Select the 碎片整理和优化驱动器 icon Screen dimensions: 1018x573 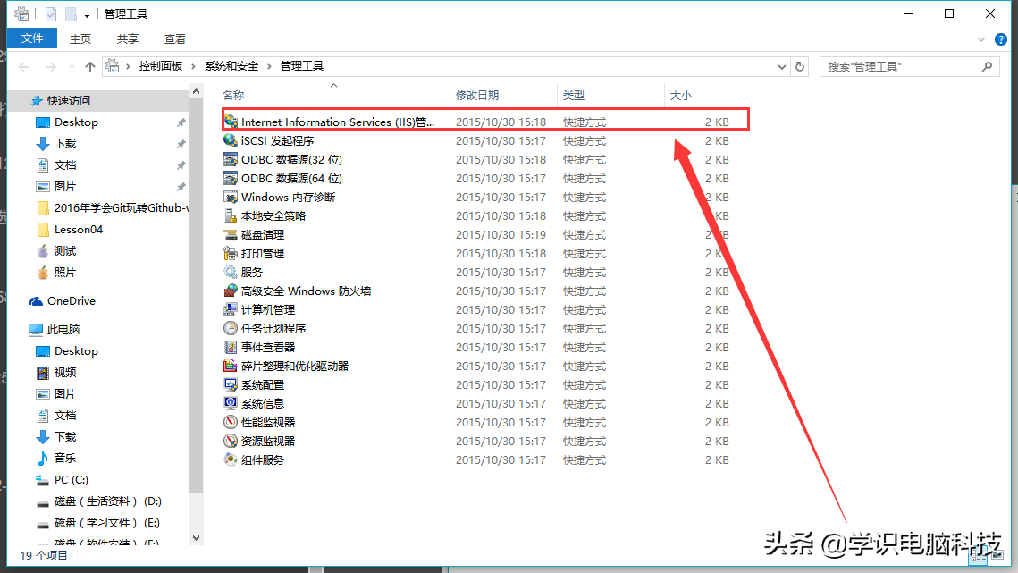pos(231,367)
